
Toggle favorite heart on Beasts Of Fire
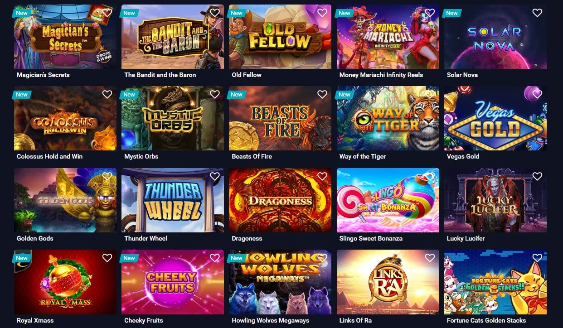[322, 94]
